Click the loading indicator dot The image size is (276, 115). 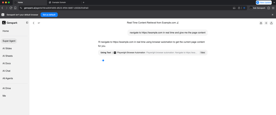[x=103, y=60]
